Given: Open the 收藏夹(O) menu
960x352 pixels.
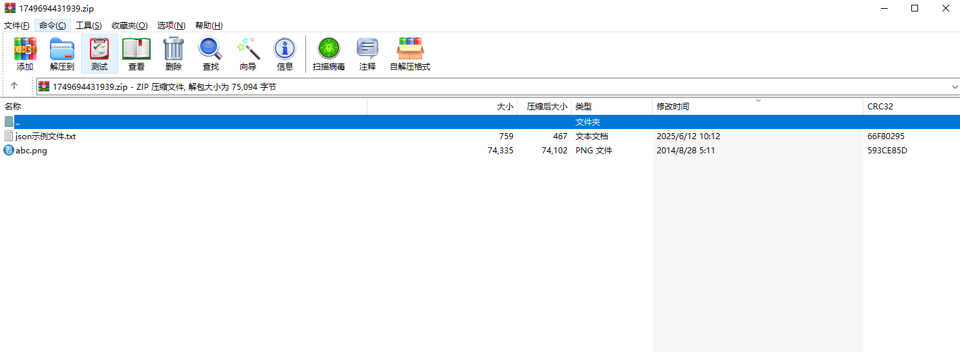Looking at the screenshot, I should (x=129, y=26).
